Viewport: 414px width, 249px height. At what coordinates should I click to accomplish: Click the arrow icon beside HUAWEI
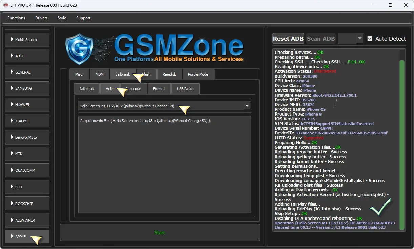[12, 105]
